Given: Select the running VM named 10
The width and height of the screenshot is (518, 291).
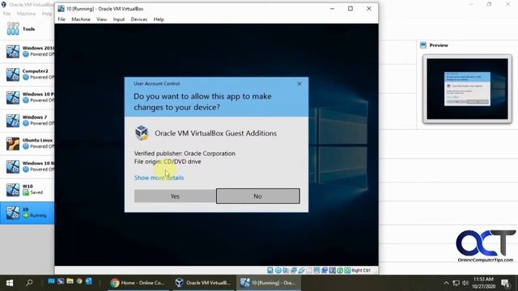Looking at the screenshot, I should [27, 213].
